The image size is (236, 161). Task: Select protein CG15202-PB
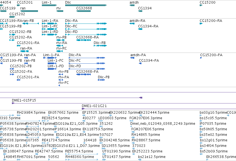pos(12,69)
